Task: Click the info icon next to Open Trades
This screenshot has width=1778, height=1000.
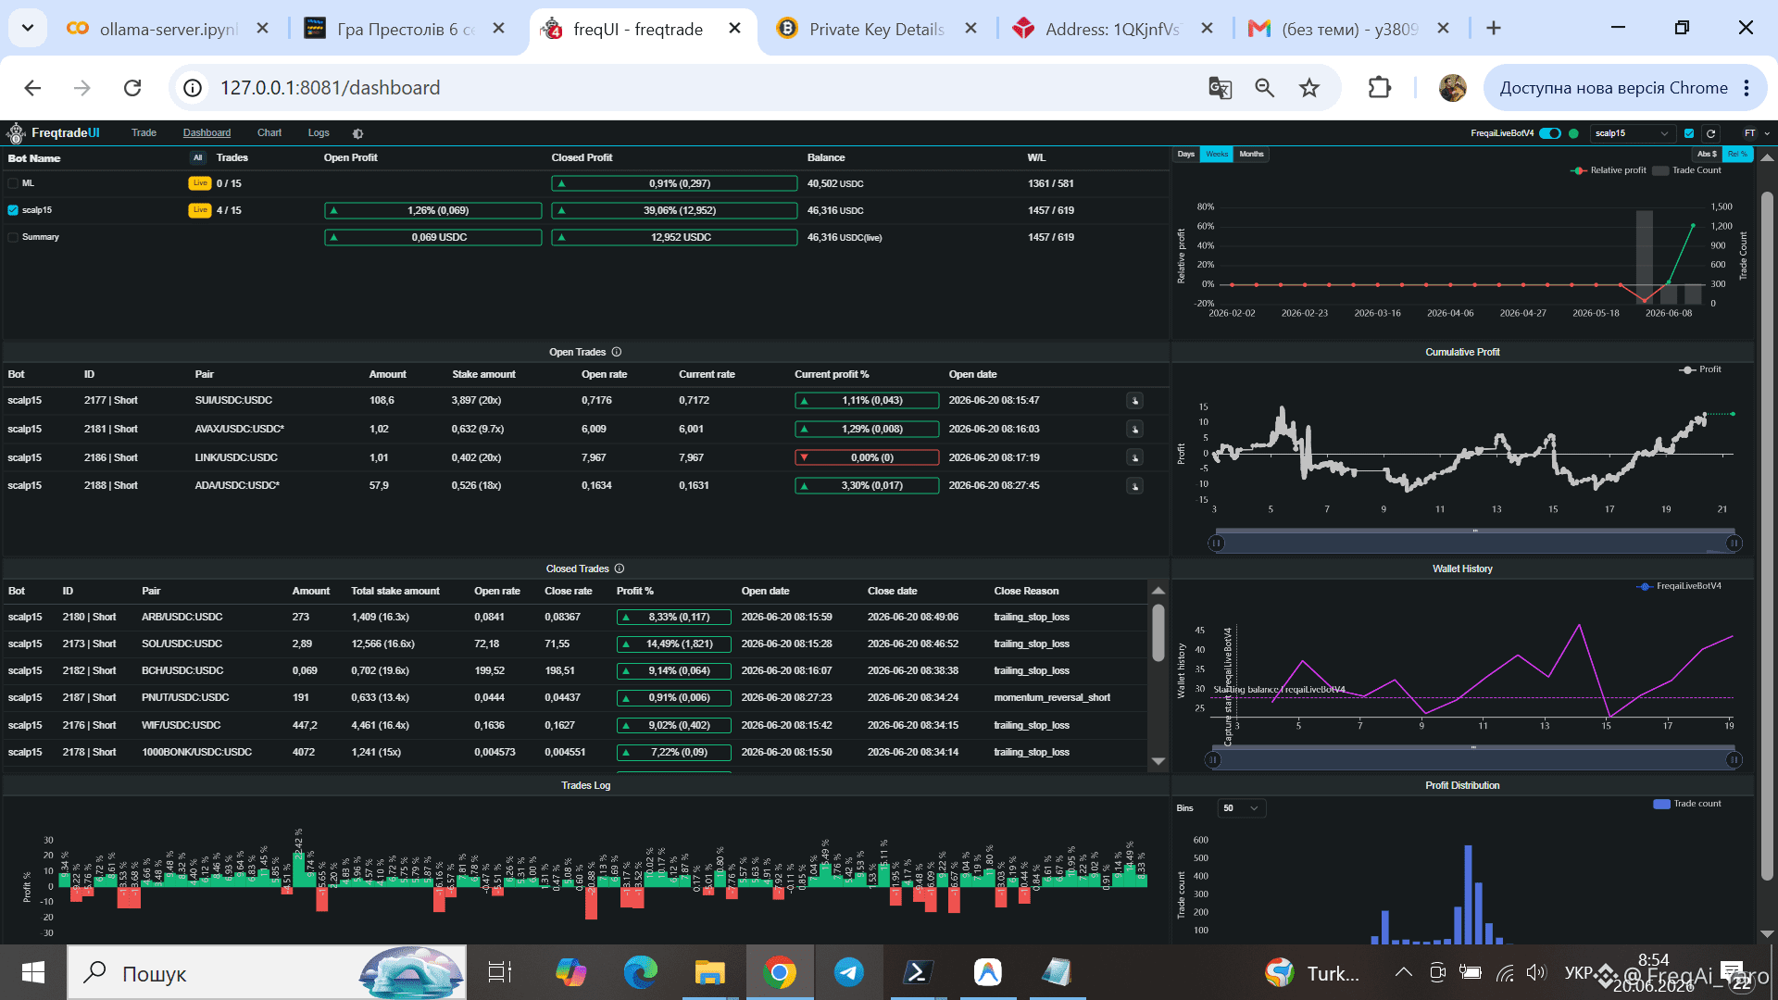Action: [x=617, y=352]
